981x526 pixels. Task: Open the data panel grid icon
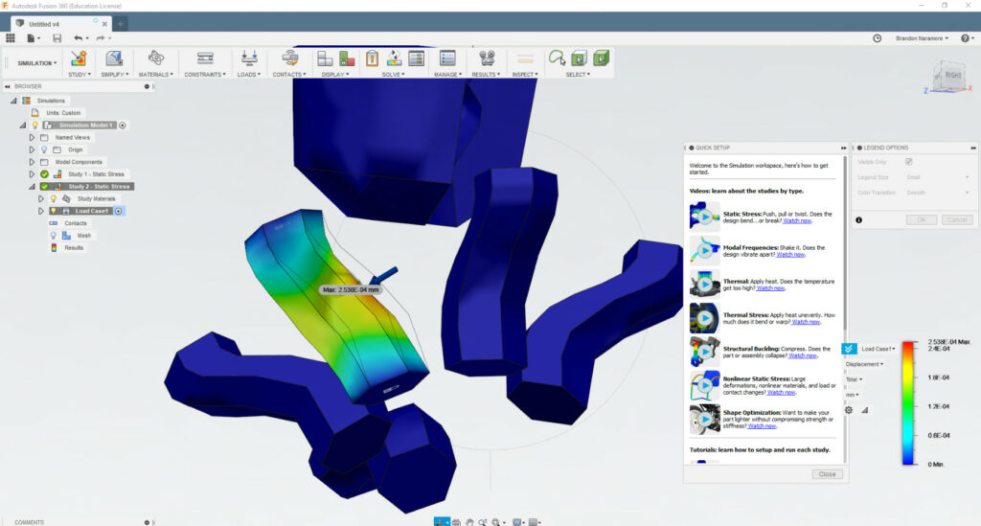pyautogui.click(x=10, y=38)
